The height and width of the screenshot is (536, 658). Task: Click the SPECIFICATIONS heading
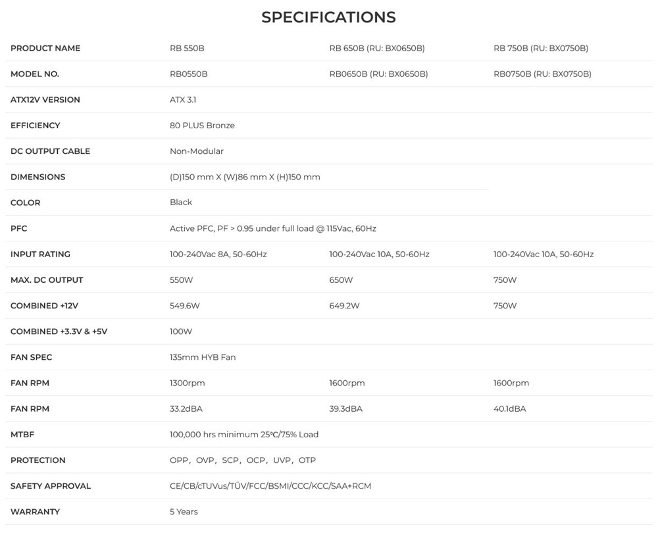coord(328,17)
